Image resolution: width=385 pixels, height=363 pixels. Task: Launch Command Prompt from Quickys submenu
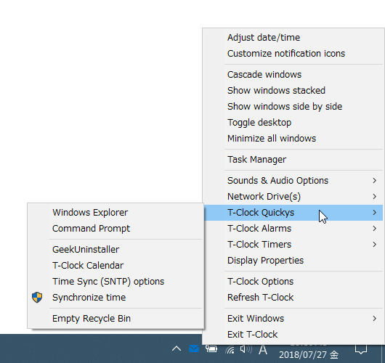pyautogui.click(x=115, y=229)
